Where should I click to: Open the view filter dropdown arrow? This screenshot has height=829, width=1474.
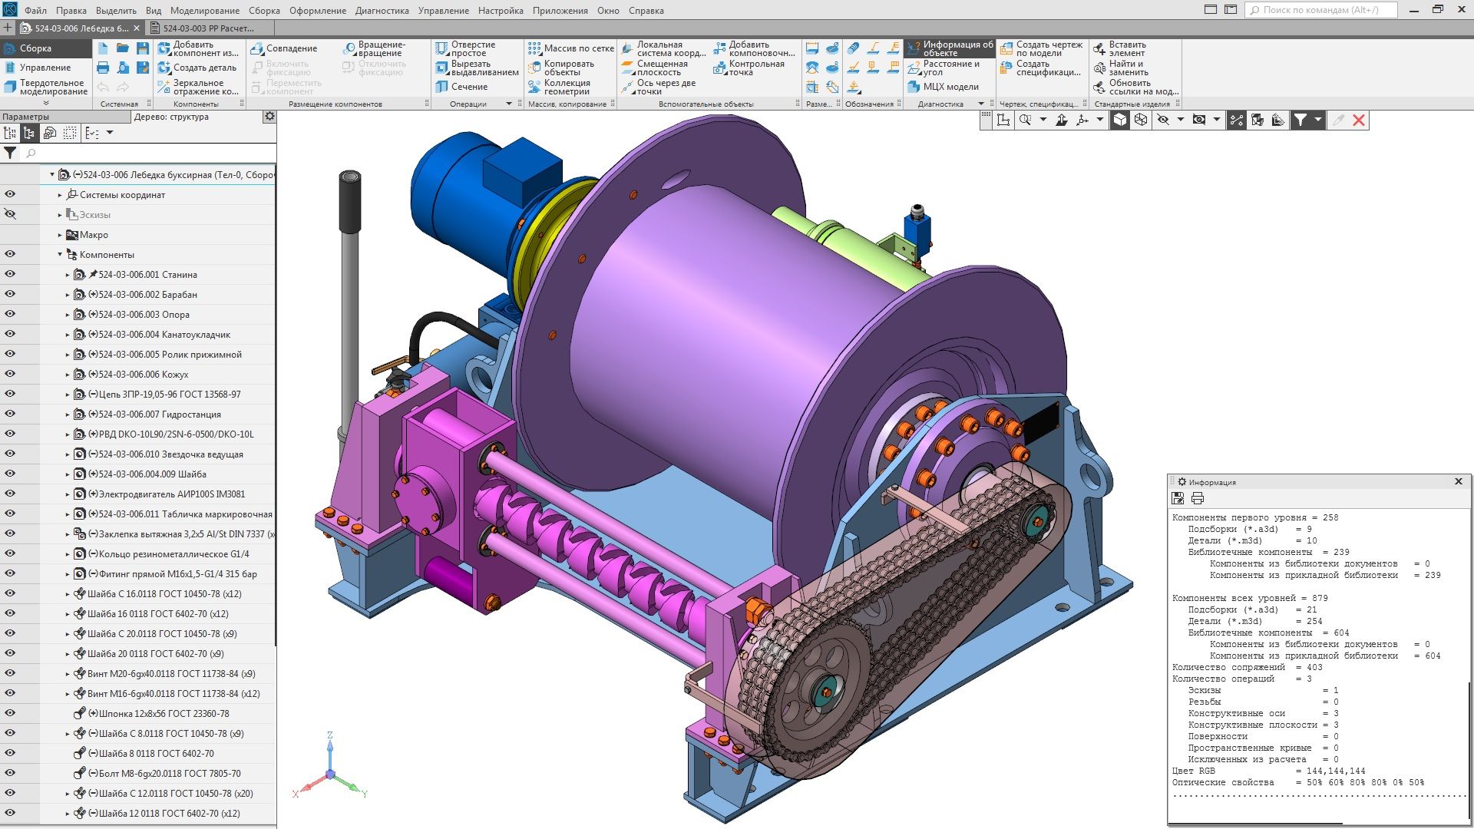coord(1317,120)
